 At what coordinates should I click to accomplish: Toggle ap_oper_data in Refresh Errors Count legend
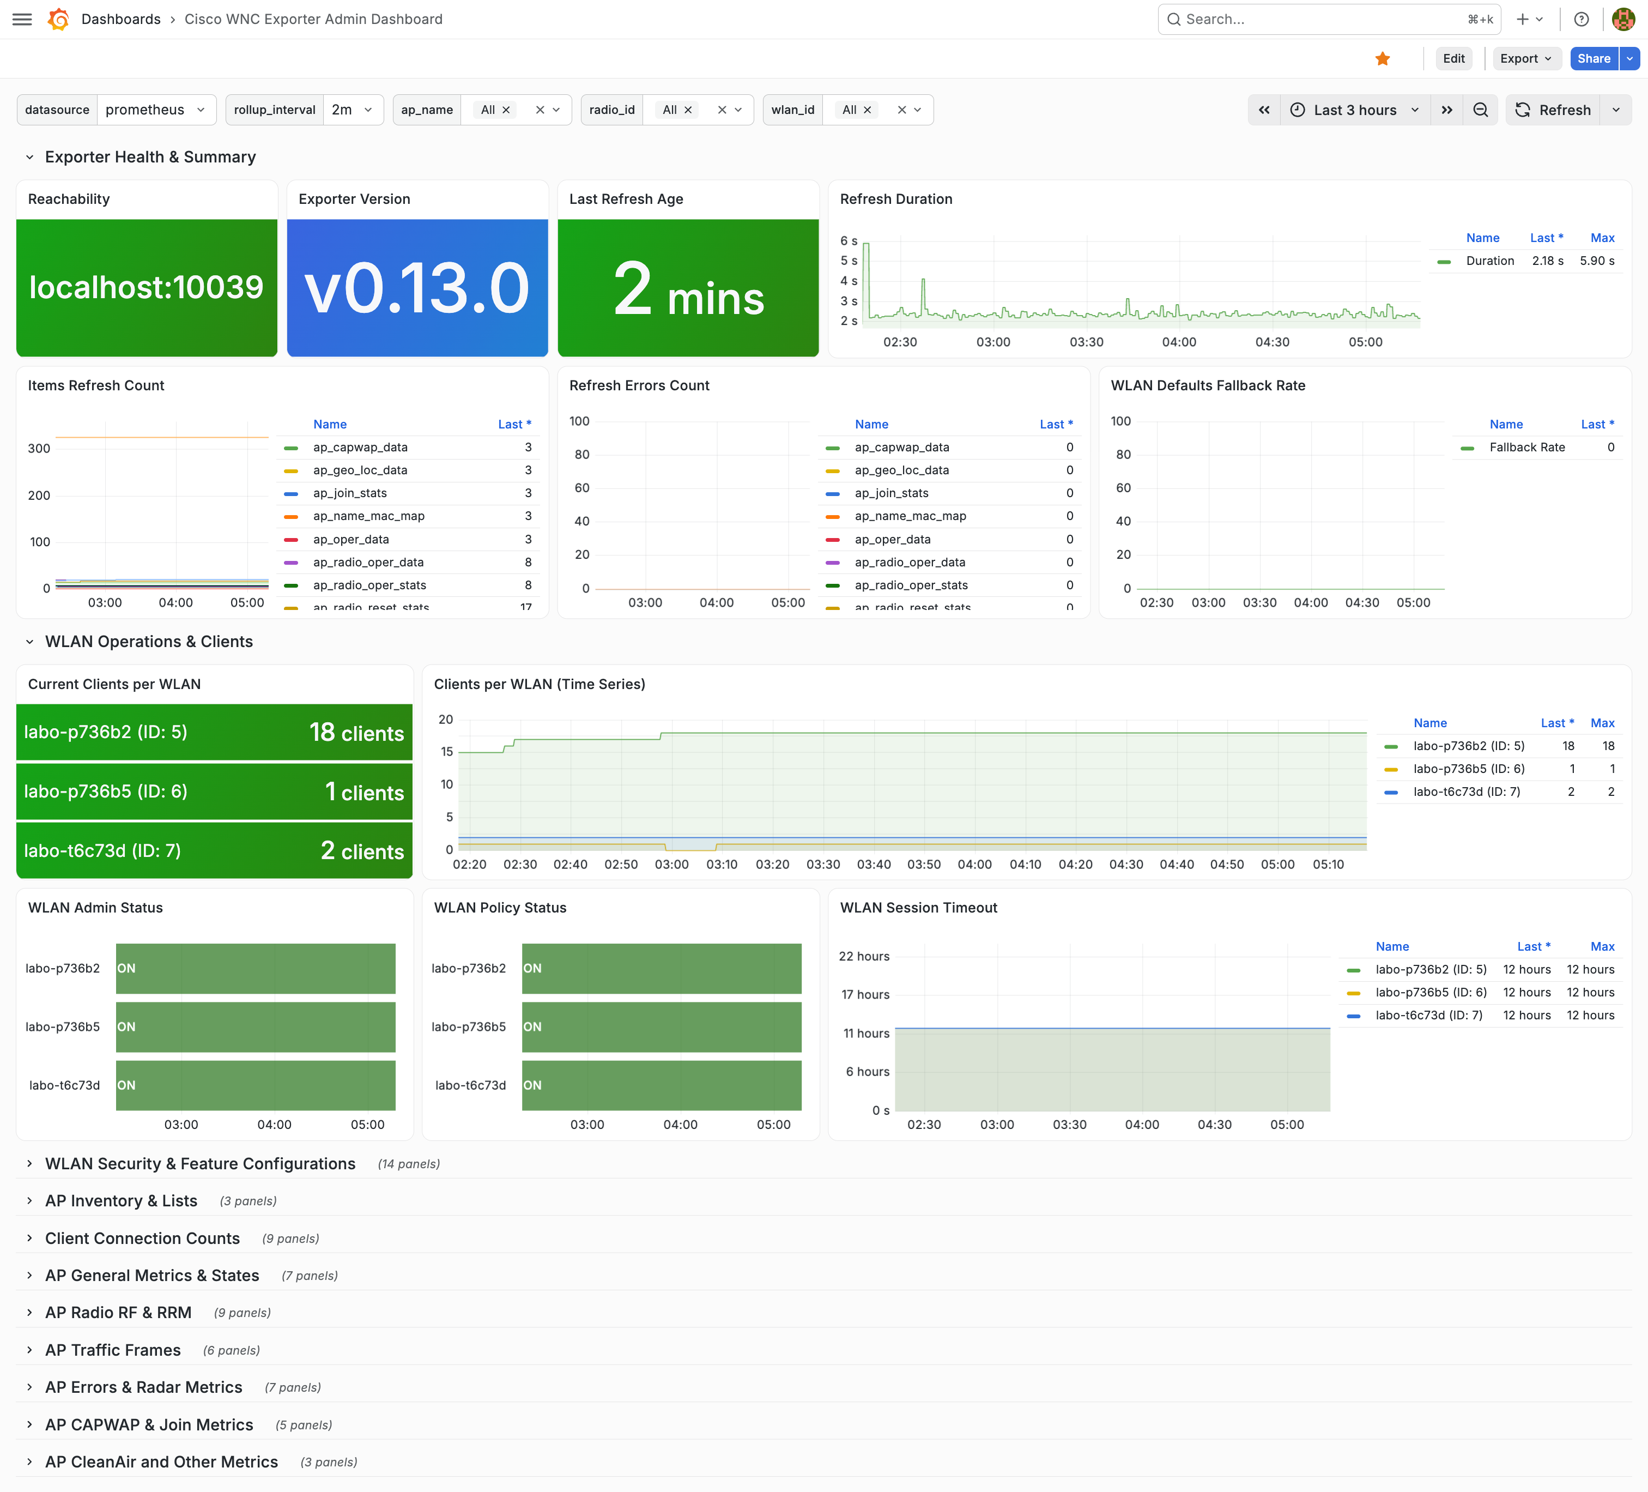[892, 540]
